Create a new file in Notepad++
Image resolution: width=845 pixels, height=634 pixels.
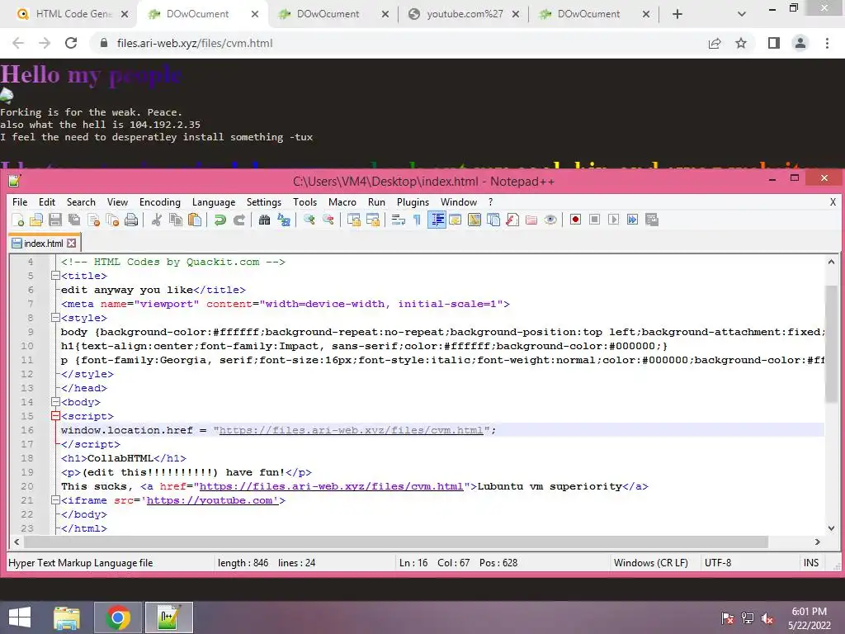tap(18, 220)
